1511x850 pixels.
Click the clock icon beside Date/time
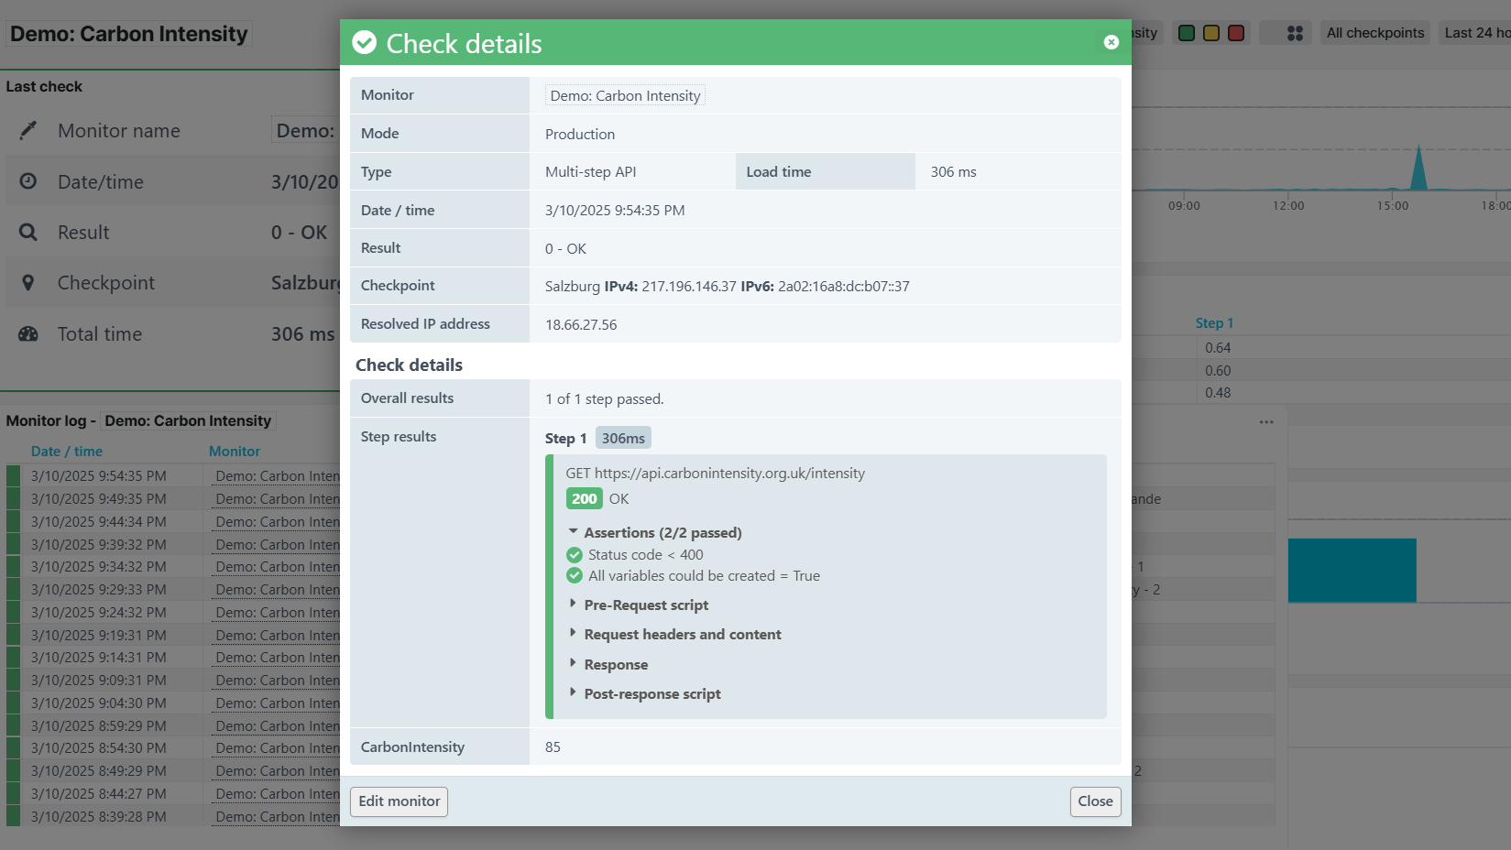28,181
